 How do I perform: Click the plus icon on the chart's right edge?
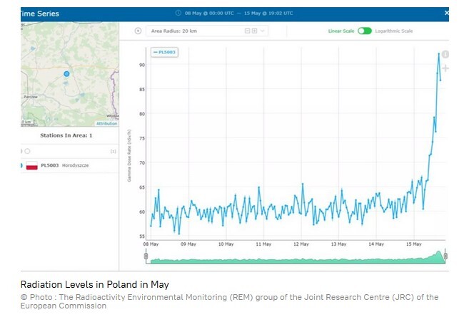tap(445, 68)
